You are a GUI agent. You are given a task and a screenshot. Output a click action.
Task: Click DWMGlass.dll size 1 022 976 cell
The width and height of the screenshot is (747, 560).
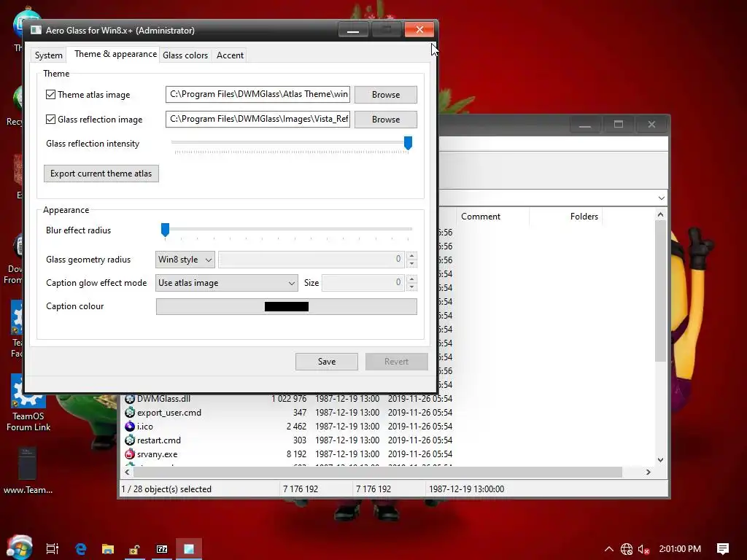[289, 399]
